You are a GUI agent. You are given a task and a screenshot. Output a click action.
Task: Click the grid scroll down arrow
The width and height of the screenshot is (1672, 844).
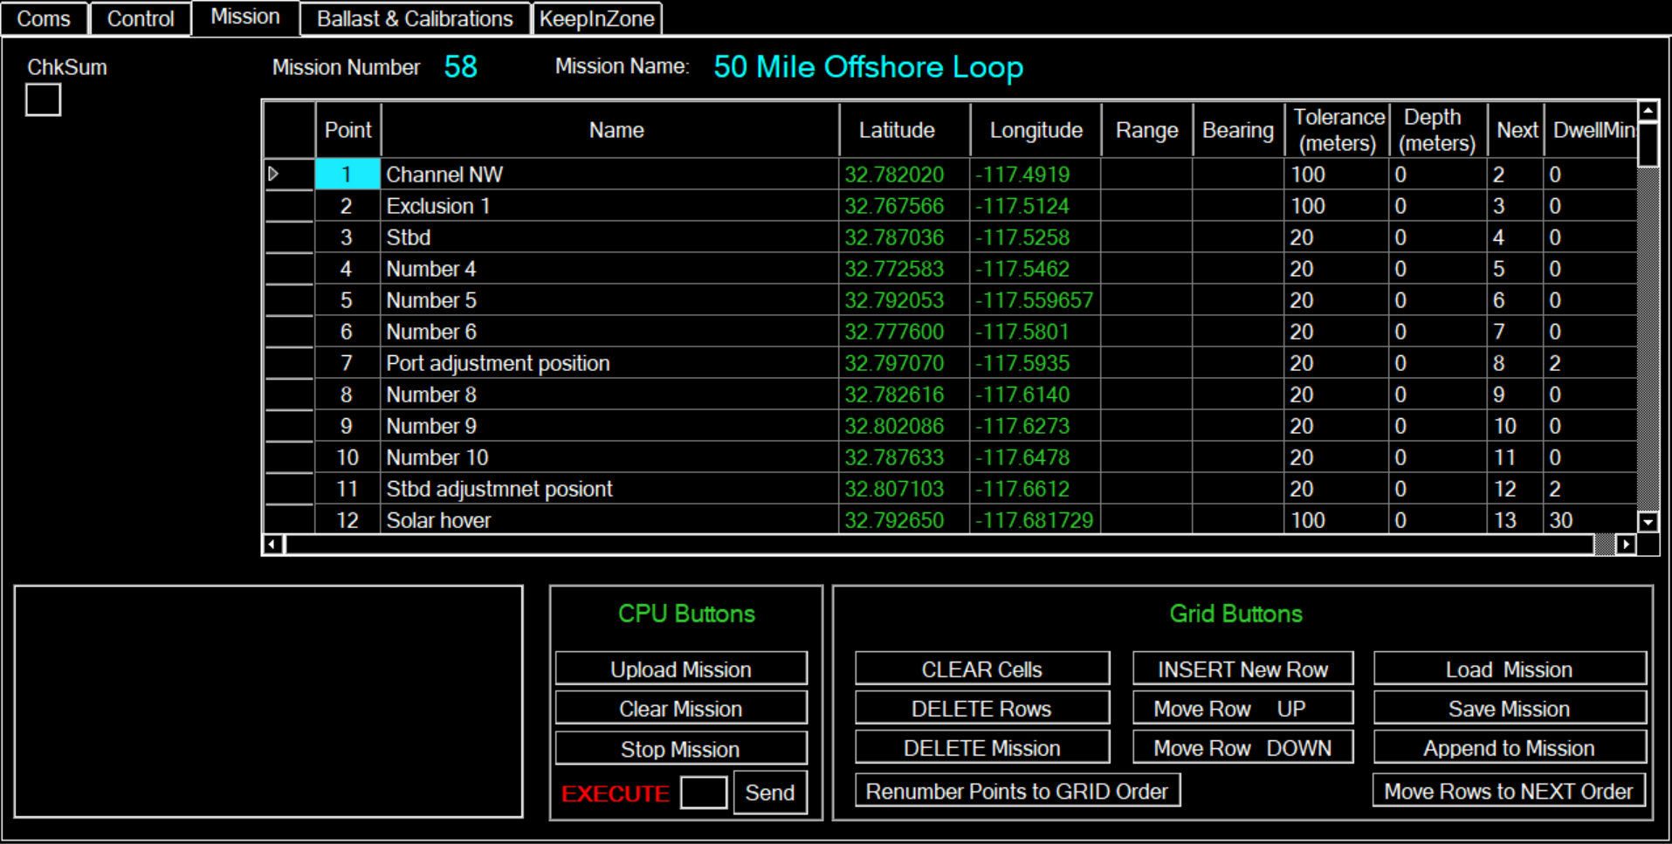point(1648,522)
